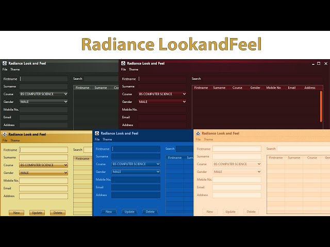
Task: Focus Email field in dark gray window
Action: pyautogui.click(x=43, y=117)
